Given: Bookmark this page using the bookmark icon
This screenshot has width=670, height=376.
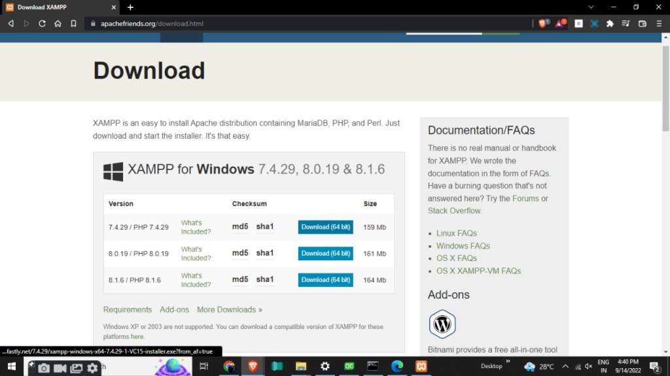Looking at the screenshot, I should (x=73, y=24).
